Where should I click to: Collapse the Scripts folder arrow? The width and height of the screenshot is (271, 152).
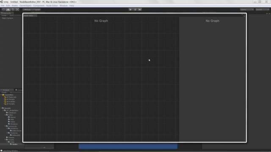[5, 140]
